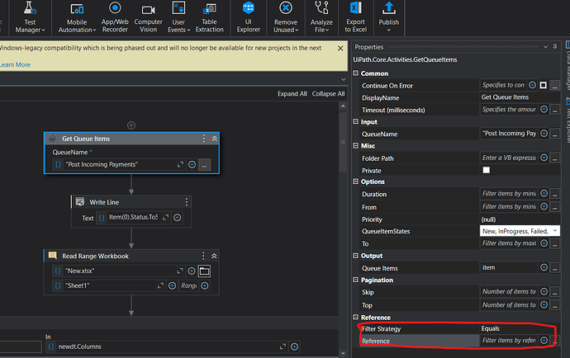Open User Events dropdown

178,17
